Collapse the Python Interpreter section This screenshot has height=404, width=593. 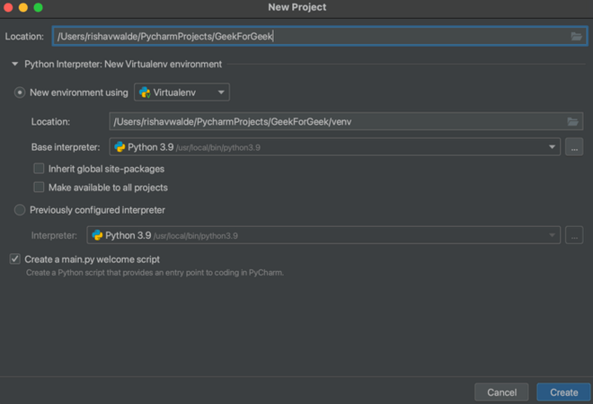point(14,64)
